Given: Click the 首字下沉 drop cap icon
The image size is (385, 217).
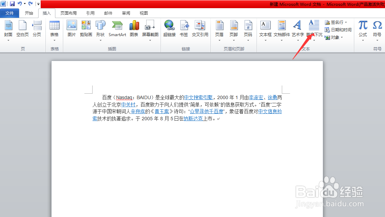Looking at the screenshot, I should 314,26.
